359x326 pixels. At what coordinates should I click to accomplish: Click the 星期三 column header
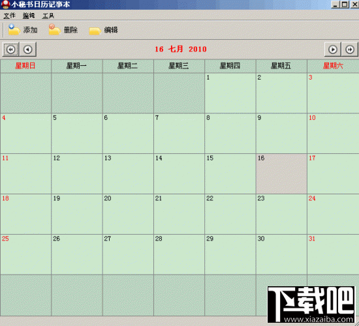click(x=179, y=66)
